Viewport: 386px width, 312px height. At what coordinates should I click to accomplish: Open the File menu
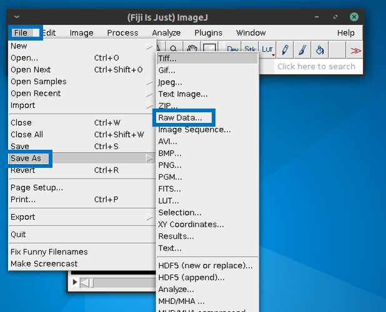(21, 32)
